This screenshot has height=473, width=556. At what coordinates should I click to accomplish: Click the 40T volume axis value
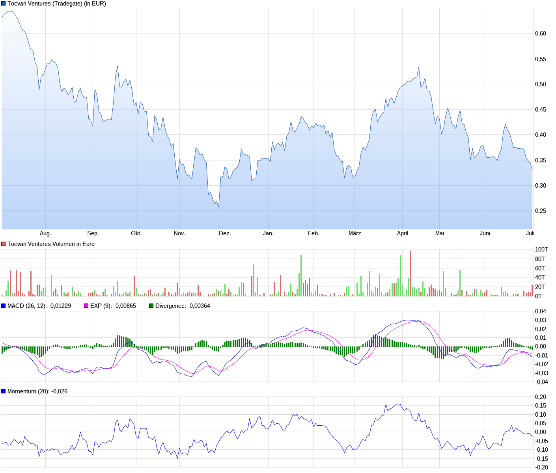click(540, 277)
